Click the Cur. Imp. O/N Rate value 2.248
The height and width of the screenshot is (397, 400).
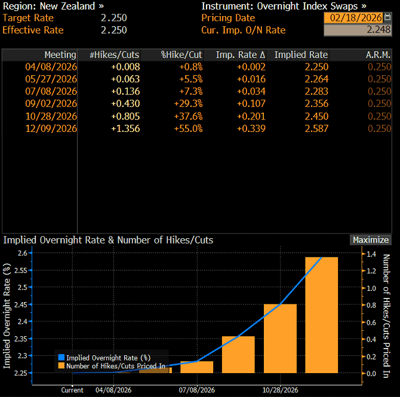[x=358, y=30]
